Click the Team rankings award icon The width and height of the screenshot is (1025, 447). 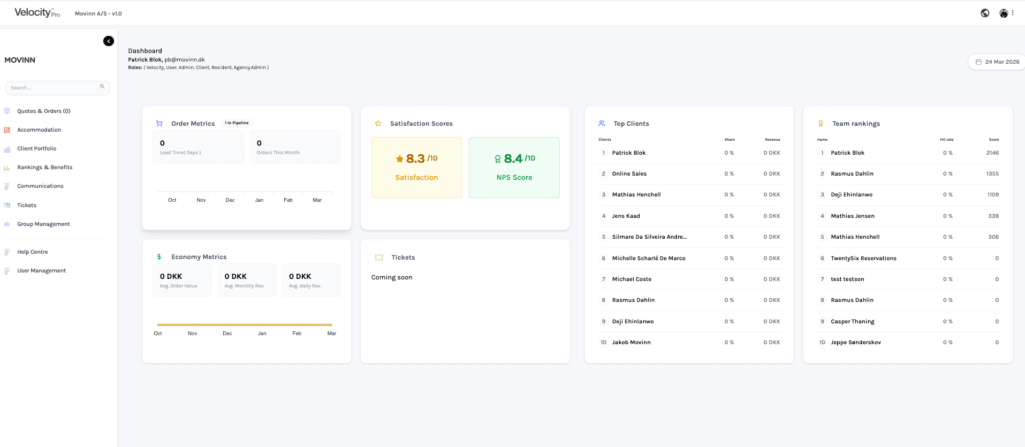[821, 123]
